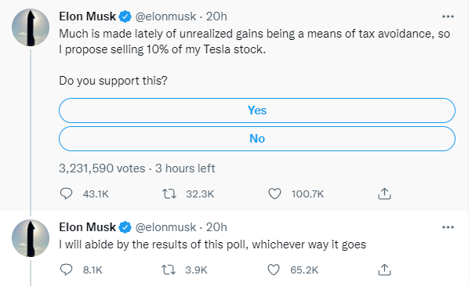Reply to the 'abide by the results' tweet
The image size is (472, 286).
point(66,270)
